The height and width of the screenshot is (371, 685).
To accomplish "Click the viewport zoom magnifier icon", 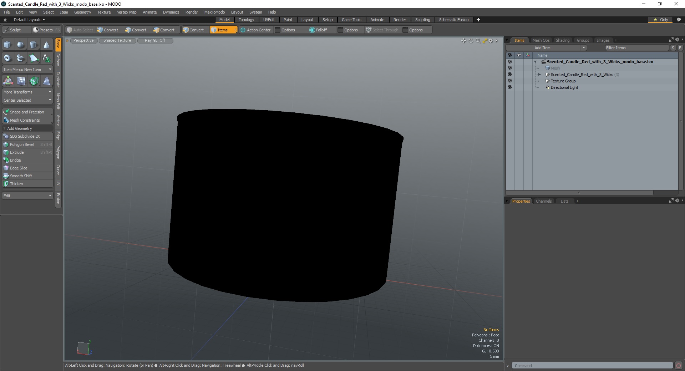I will 478,41.
